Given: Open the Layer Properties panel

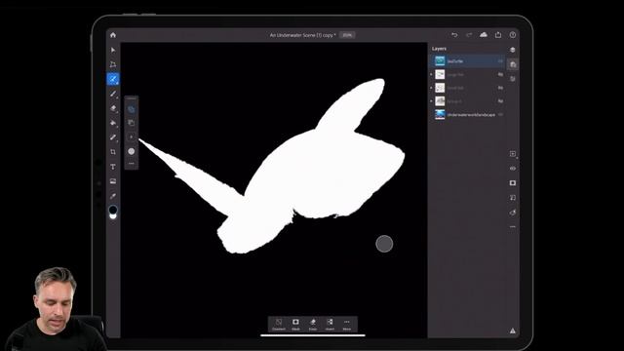Looking at the screenshot, I should pyautogui.click(x=513, y=79).
